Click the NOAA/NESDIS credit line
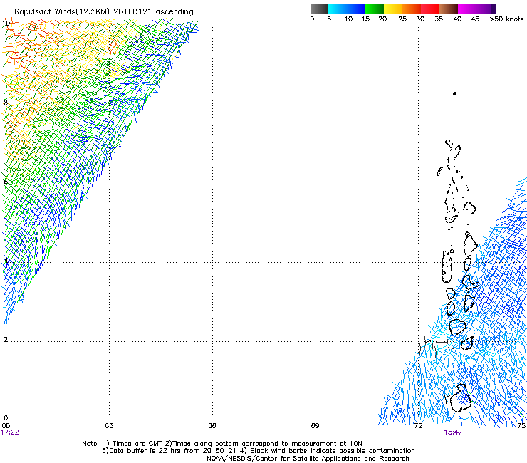The width and height of the screenshot is (527, 463). click(308, 459)
